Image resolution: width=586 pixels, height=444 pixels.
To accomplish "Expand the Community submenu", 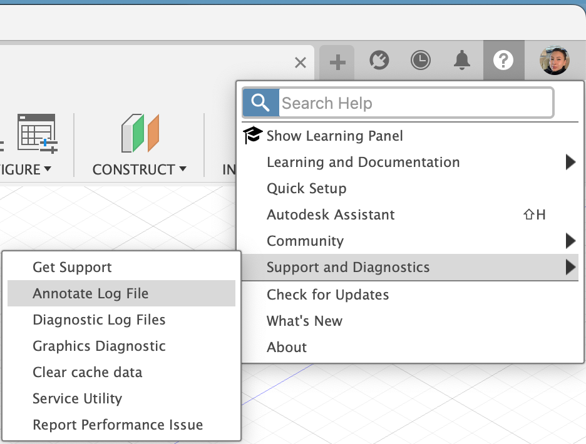I will point(305,241).
